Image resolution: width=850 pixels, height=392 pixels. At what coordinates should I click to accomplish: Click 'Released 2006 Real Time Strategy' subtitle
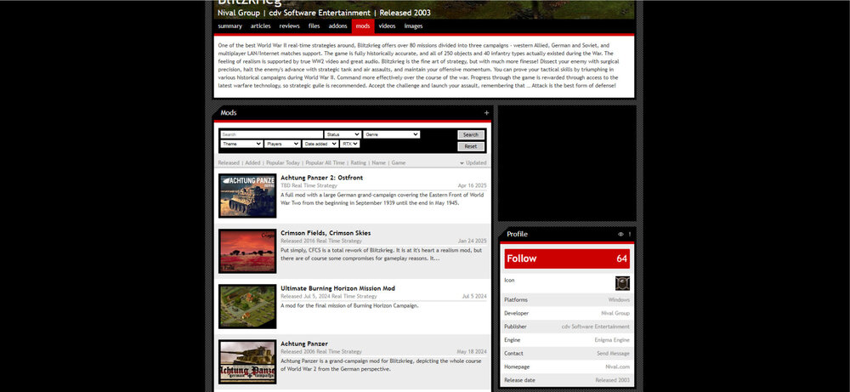point(321,351)
